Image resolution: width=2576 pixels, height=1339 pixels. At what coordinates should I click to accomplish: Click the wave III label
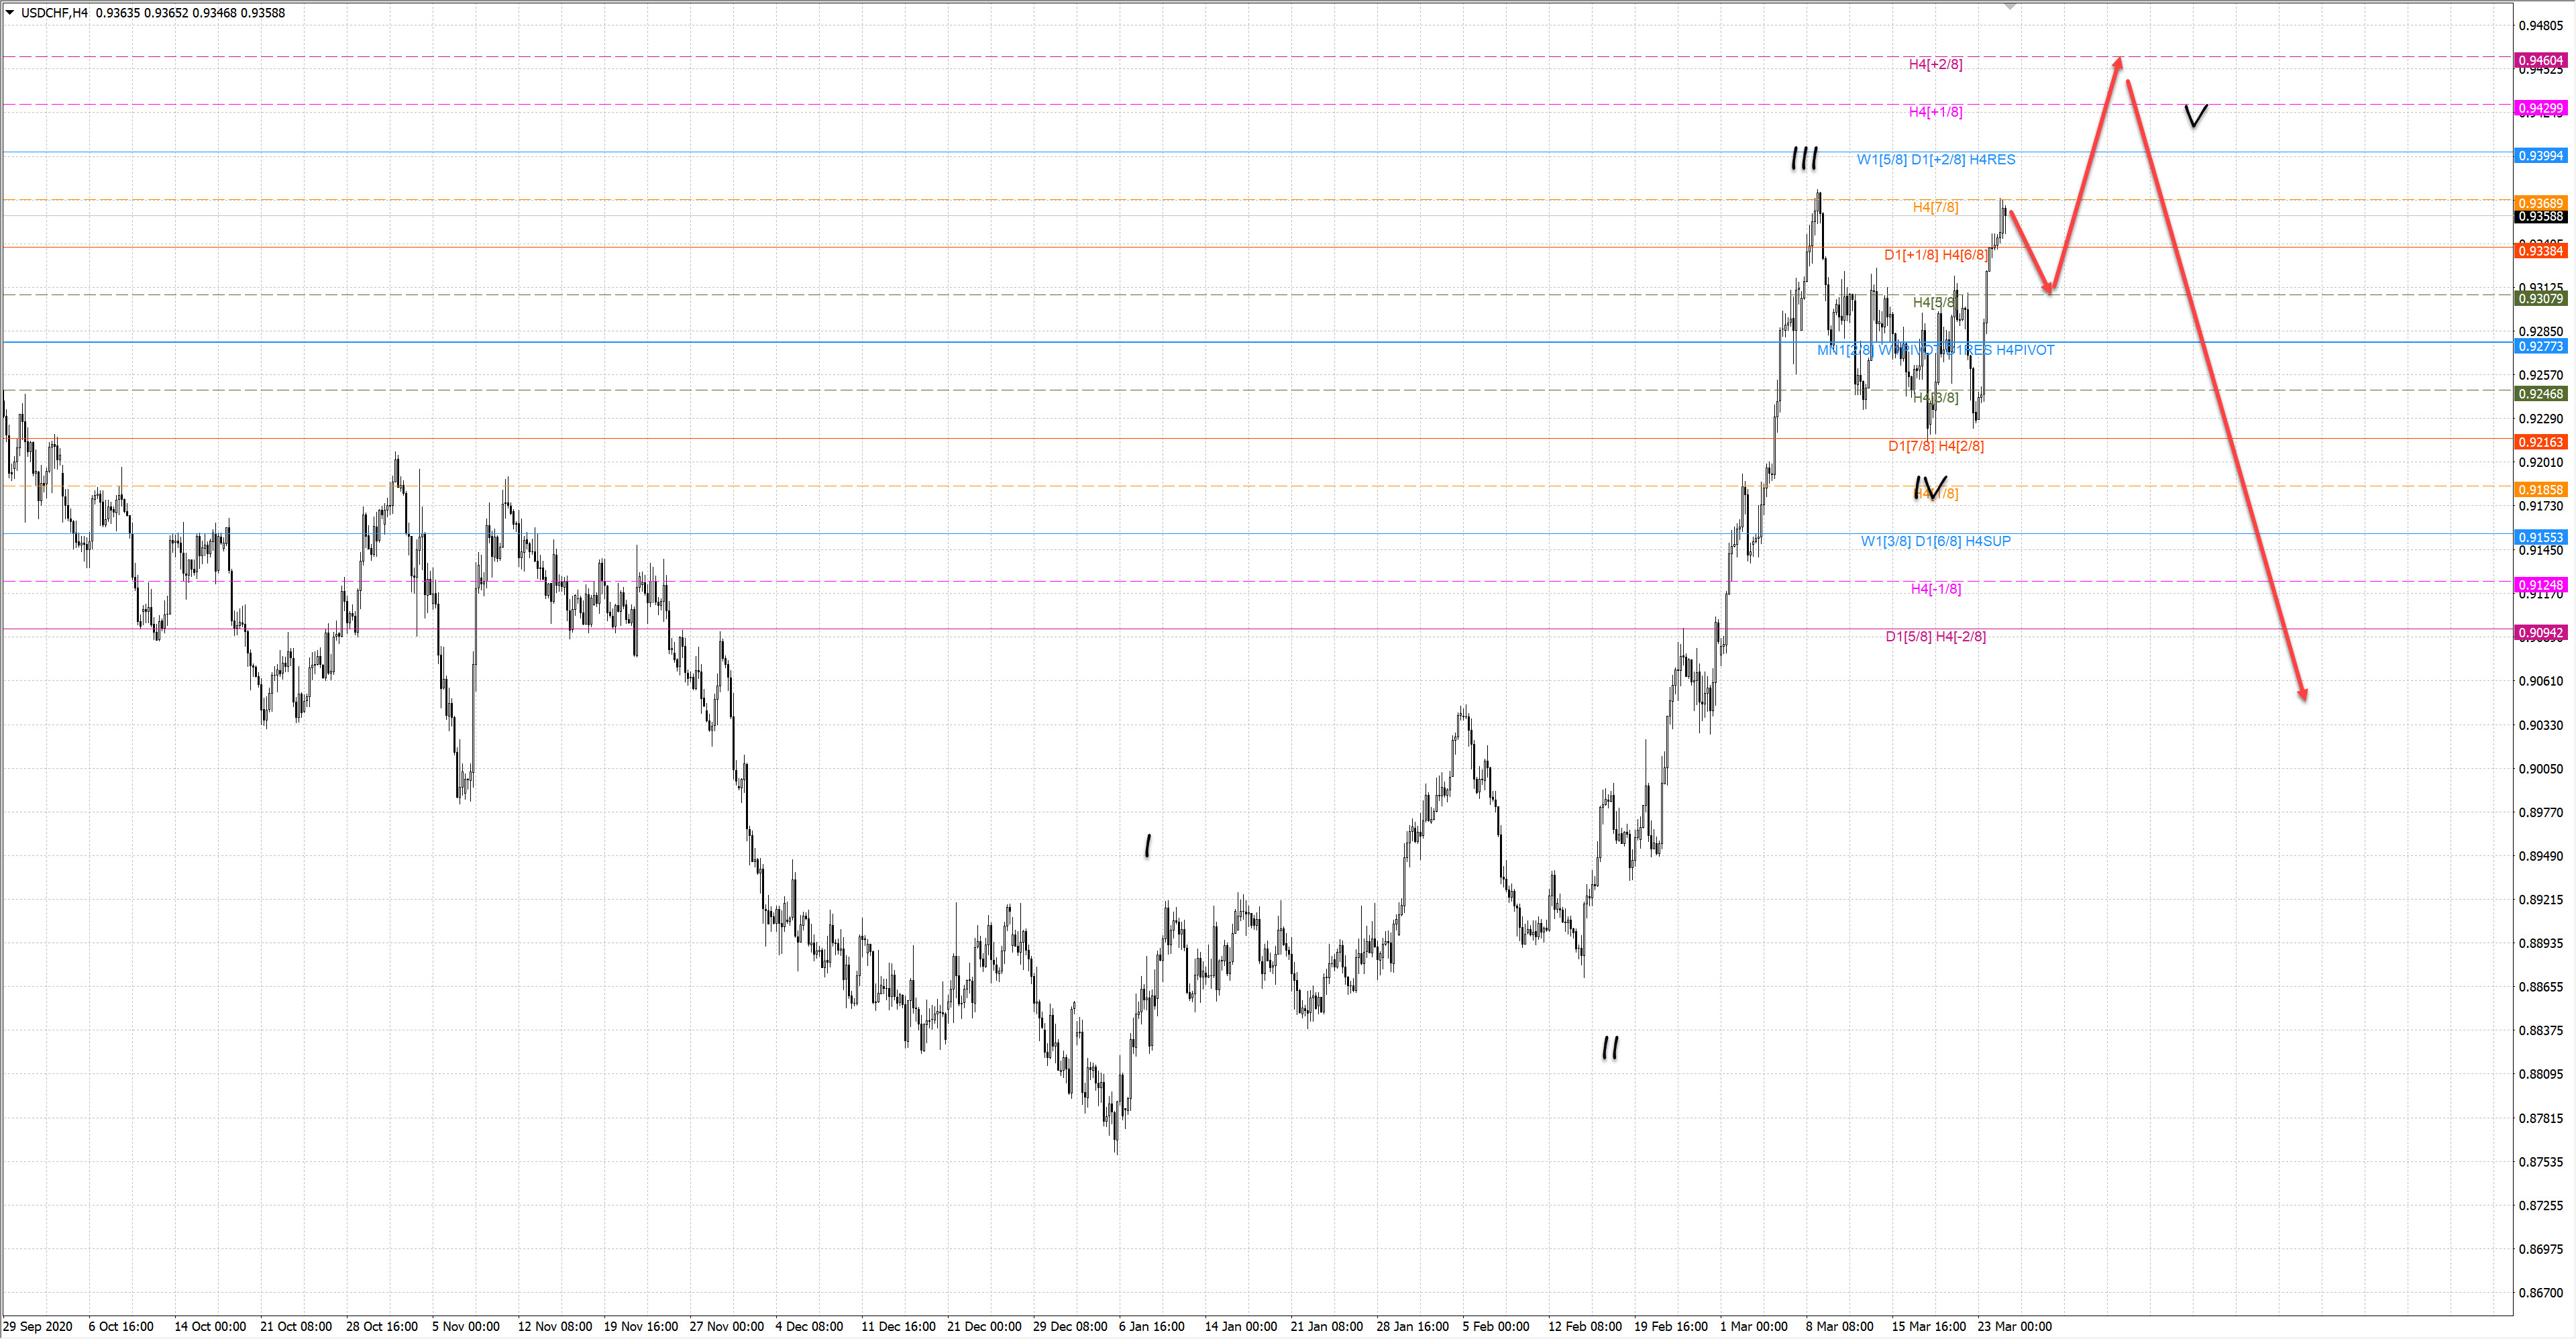tap(1805, 158)
